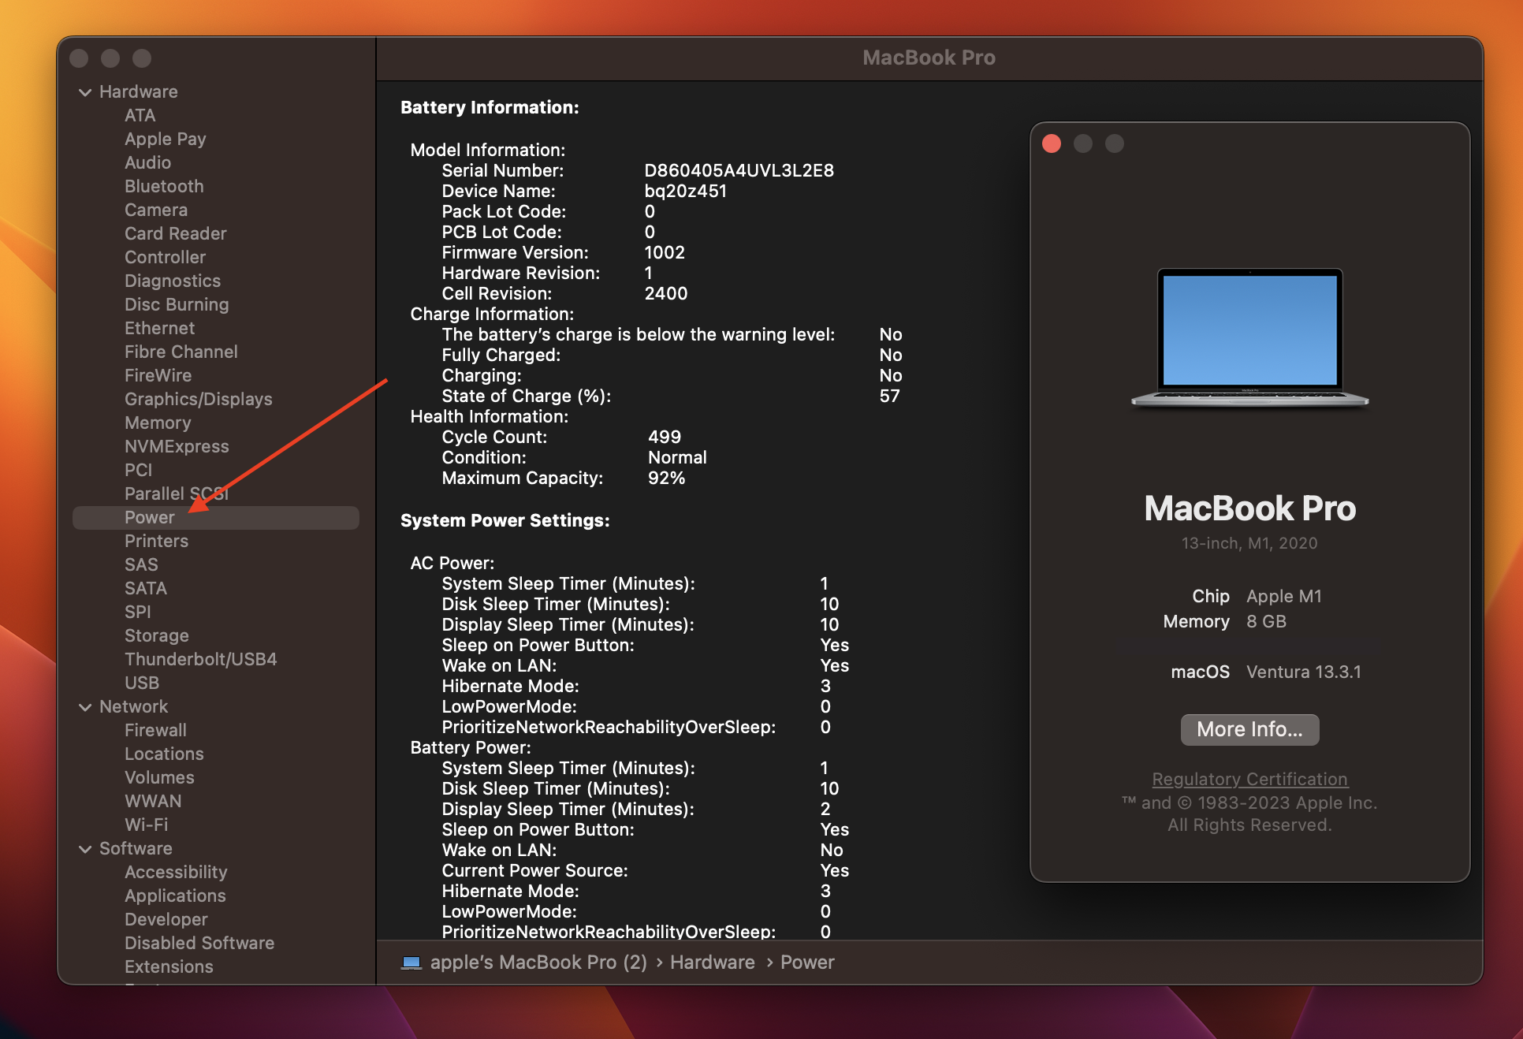Select Accessibility under Software
The height and width of the screenshot is (1039, 1523).
(176, 872)
